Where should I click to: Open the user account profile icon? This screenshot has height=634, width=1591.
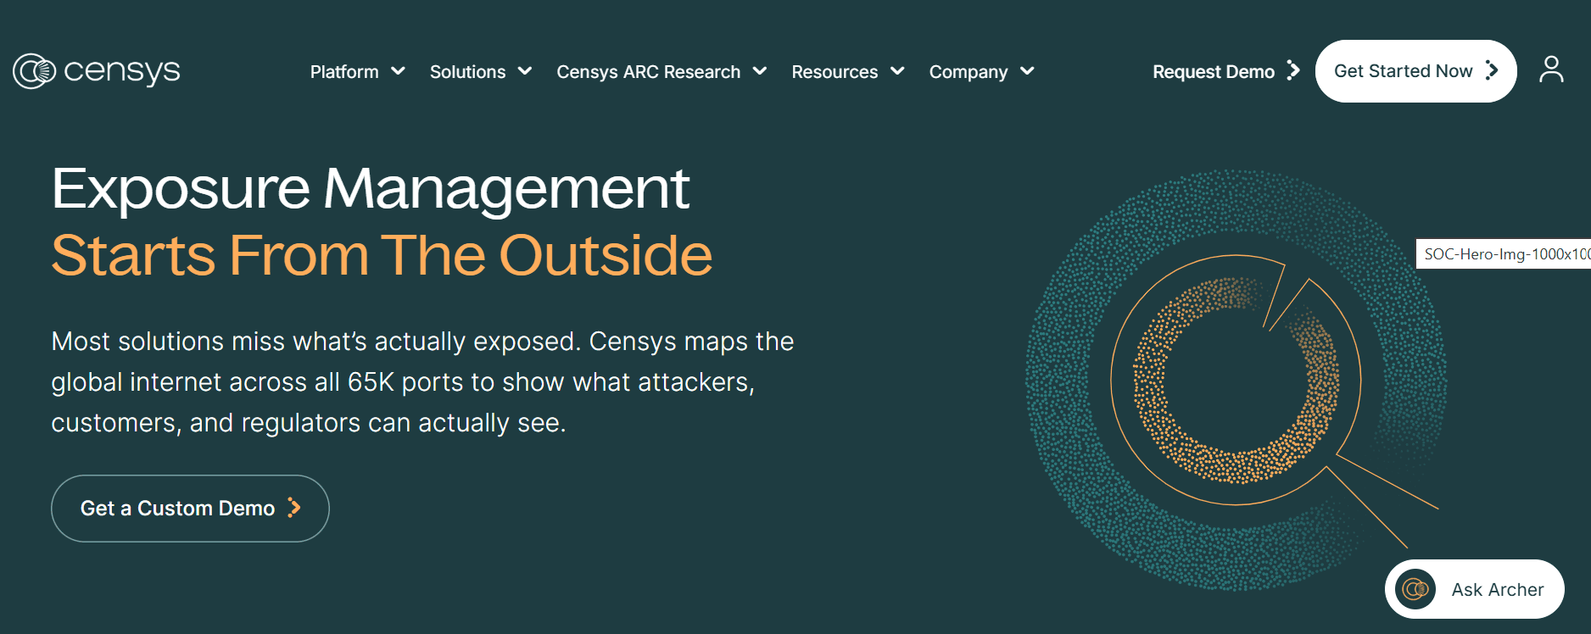pyautogui.click(x=1551, y=70)
